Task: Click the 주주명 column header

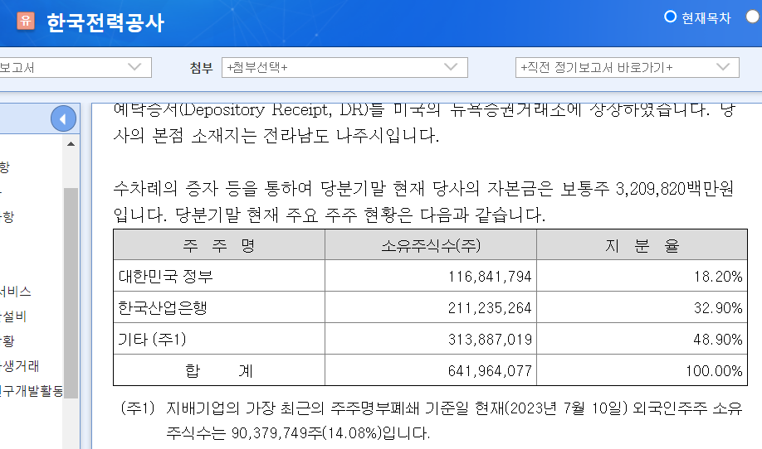Action: click(219, 245)
